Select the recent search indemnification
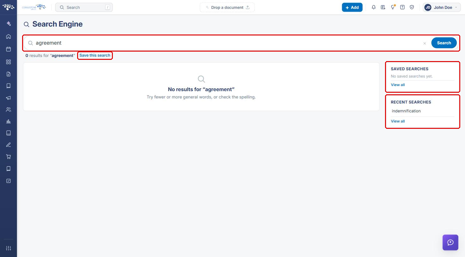The image size is (465, 257). [406, 111]
